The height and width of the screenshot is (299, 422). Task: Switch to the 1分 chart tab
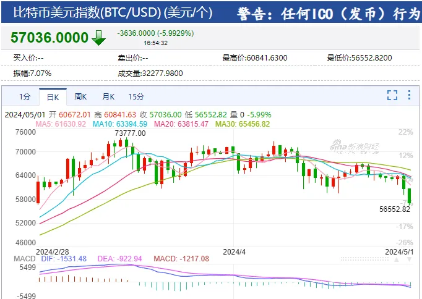pos(24,96)
